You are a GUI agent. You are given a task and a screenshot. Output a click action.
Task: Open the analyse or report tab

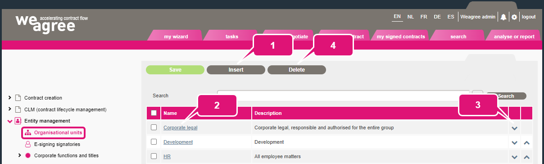tap(514, 36)
